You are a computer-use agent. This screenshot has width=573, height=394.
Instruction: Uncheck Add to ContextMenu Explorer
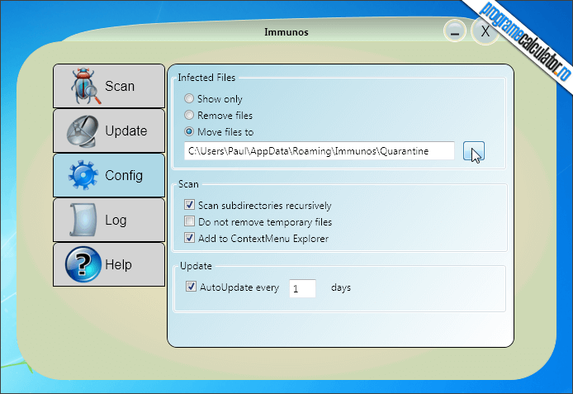189,238
